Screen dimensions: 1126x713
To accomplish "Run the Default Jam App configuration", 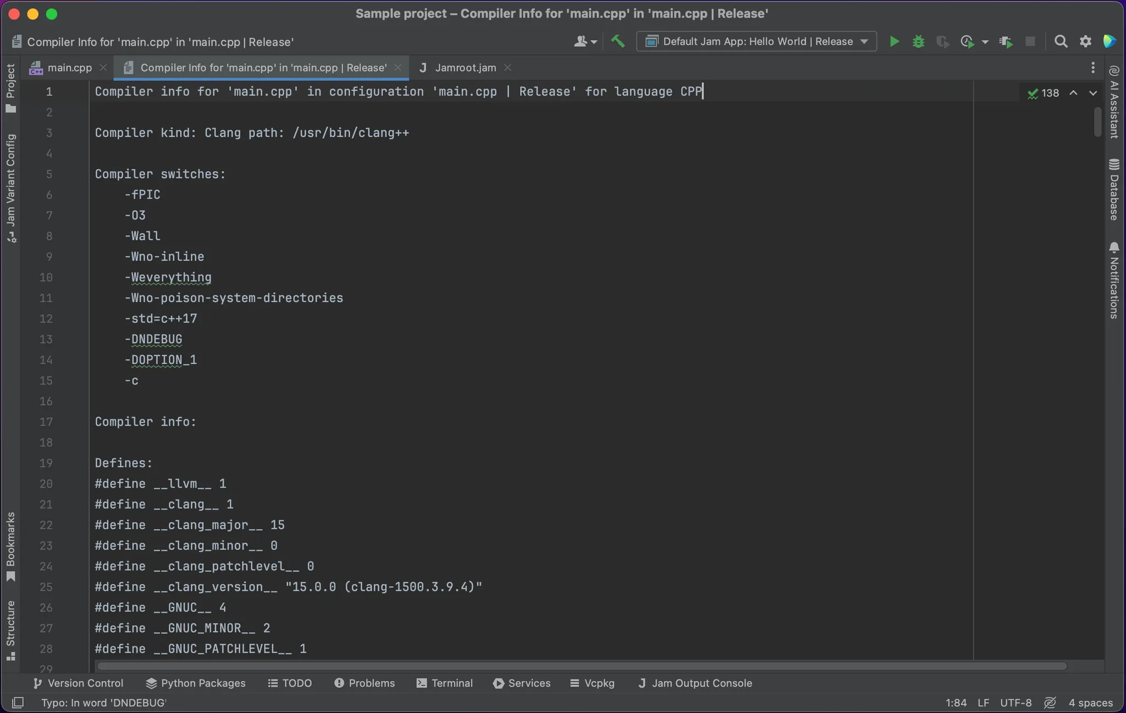I will (x=895, y=41).
